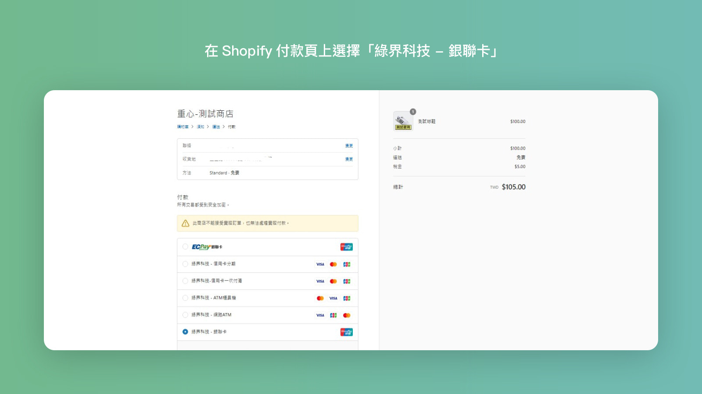This screenshot has height=394, width=702.
Task: Click UnionPay icon in ECPay row
Action: coord(347,247)
